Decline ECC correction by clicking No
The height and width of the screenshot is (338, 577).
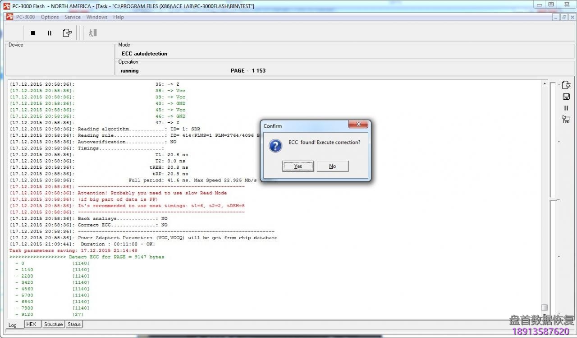[332, 166]
